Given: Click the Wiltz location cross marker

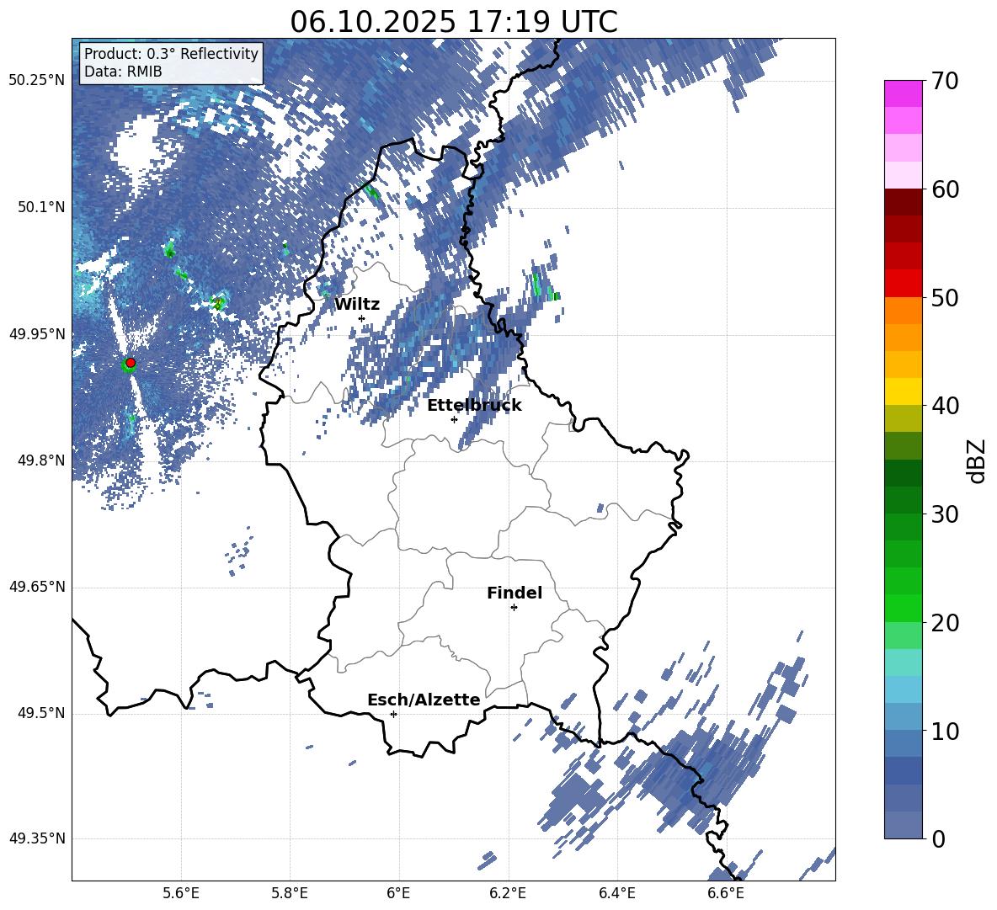Looking at the screenshot, I should [x=361, y=318].
